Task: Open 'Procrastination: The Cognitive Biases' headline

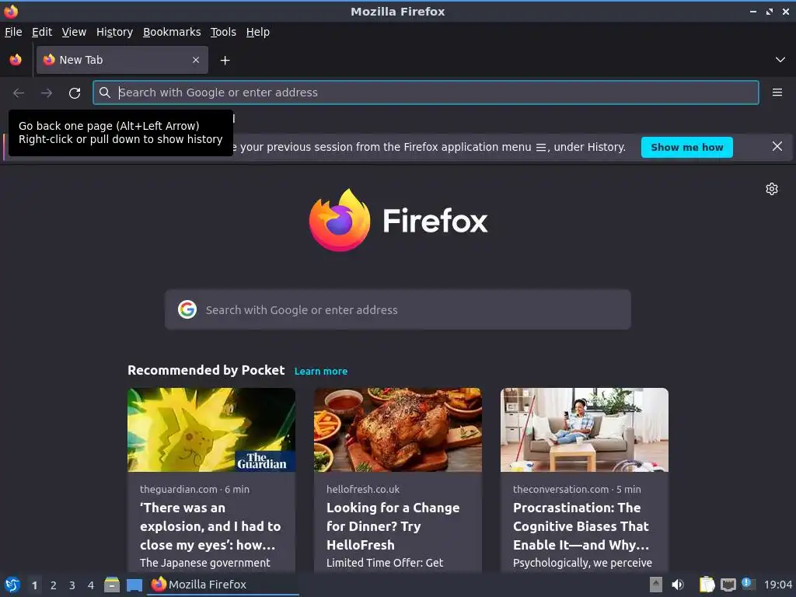Action: 581,526
